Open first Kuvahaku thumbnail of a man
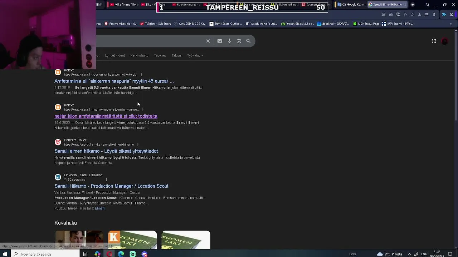This screenshot has height=257, width=458. (x=79, y=240)
